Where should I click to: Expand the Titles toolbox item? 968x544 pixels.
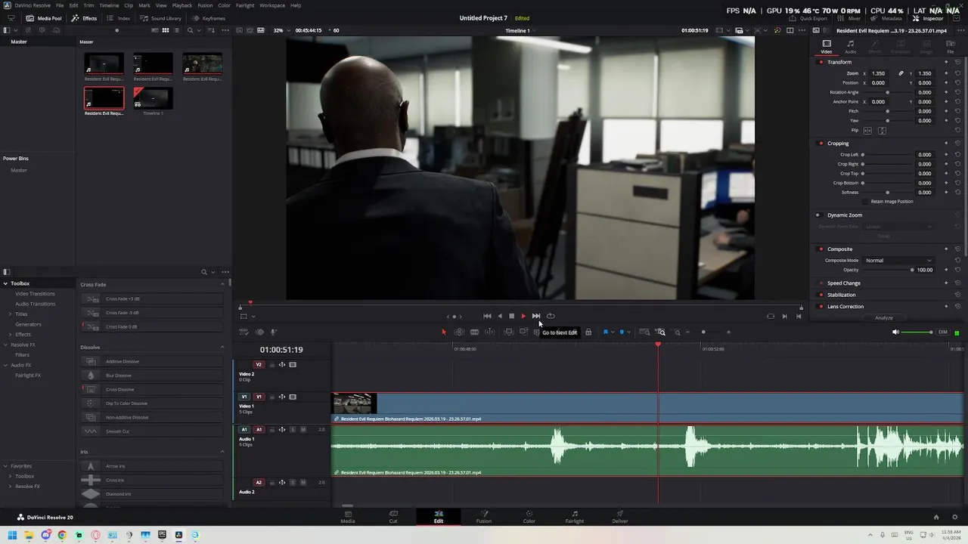[10, 314]
